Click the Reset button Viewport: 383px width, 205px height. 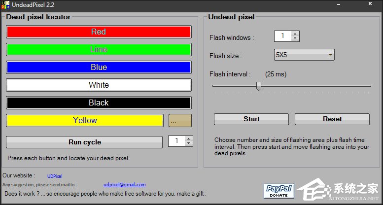click(332, 119)
